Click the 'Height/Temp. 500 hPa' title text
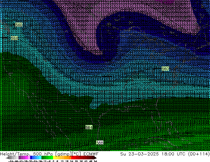210x162 pixels. point(26,154)
